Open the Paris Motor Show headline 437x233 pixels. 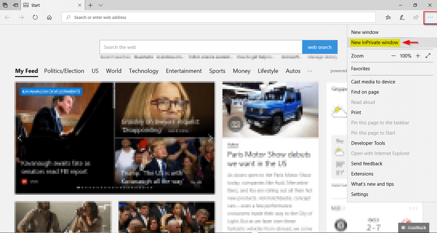pos(269,159)
